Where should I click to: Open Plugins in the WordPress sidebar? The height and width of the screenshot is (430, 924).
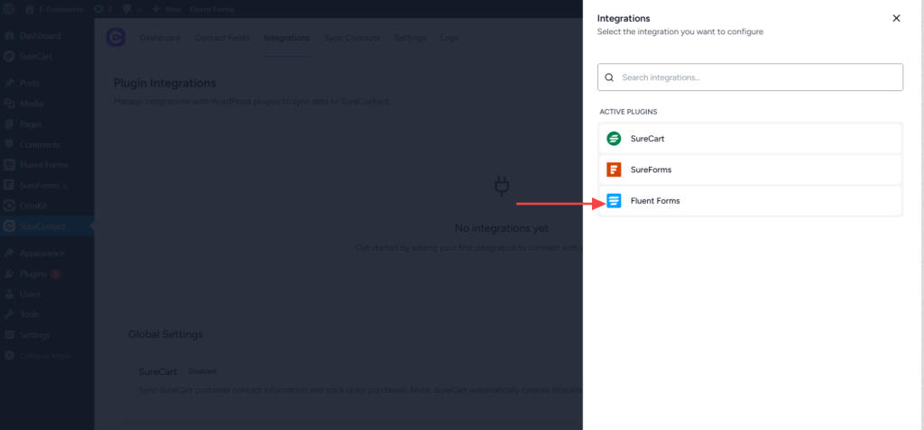34,273
